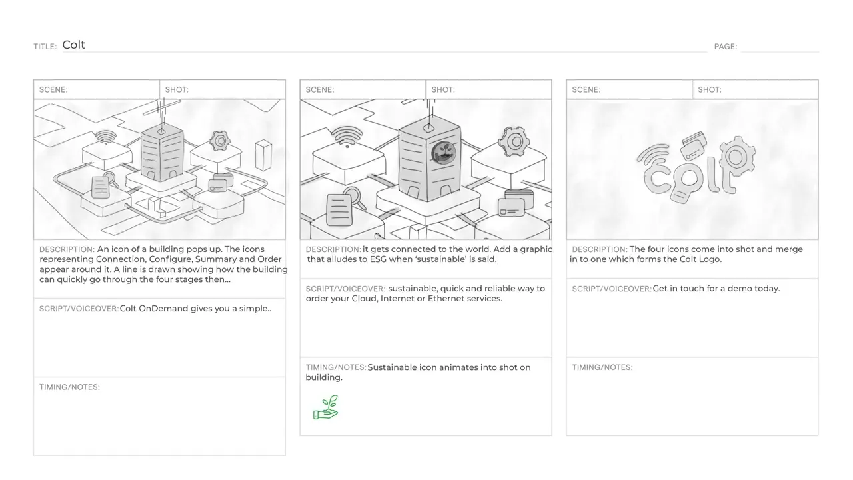
Task: Select the second panel's sketch frame
Action: [426, 169]
